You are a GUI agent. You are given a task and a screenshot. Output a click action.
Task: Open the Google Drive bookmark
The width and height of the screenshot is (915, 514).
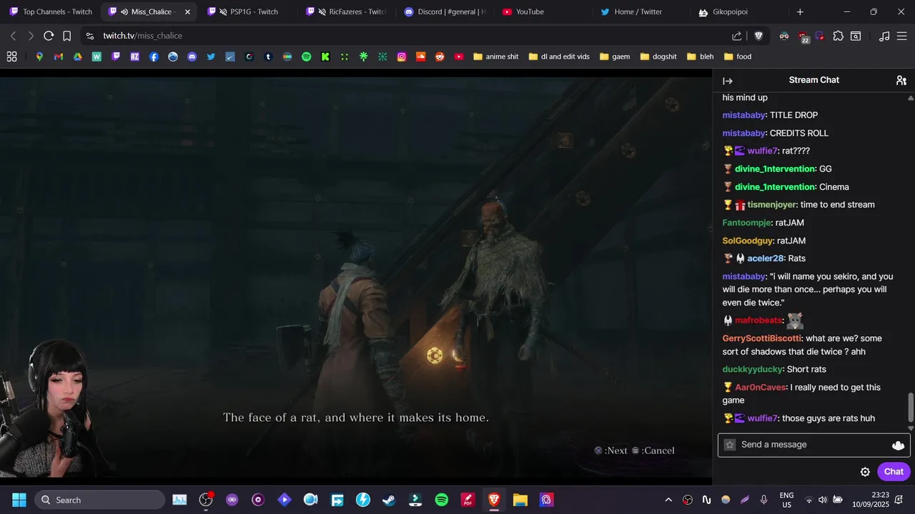pos(77,56)
